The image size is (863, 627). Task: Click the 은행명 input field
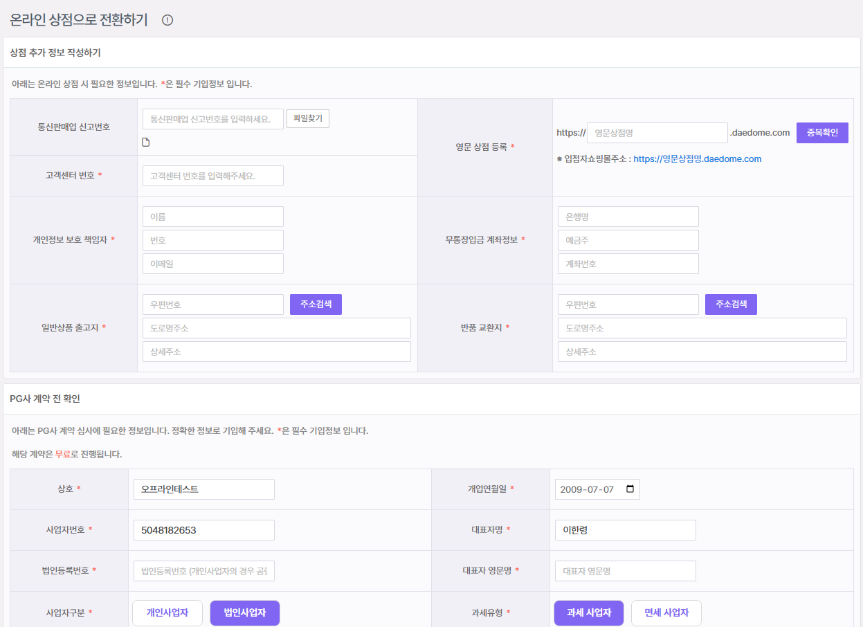pyautogui.click(x=628, y=217)
